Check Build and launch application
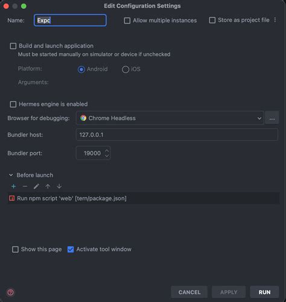 [13, 46]
